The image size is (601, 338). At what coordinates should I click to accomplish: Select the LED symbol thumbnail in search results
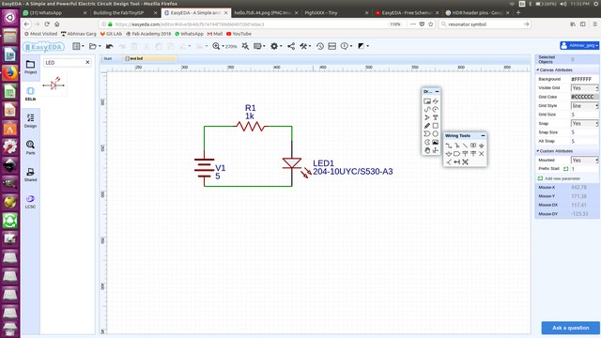pos(54,84)
